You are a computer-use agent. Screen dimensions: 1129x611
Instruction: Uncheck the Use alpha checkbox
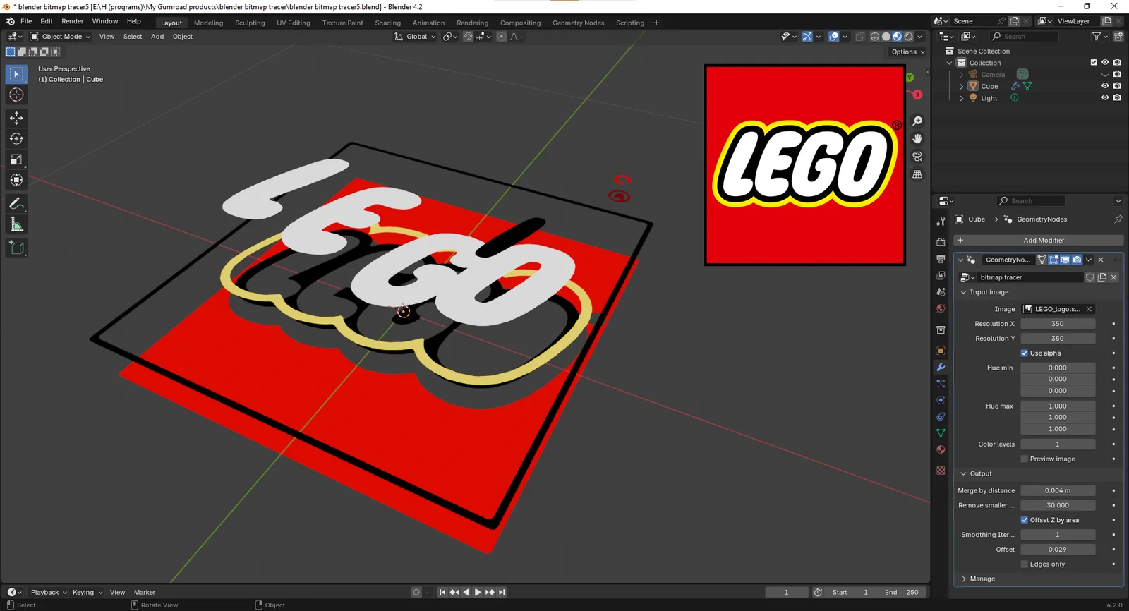click(1025, 353)
